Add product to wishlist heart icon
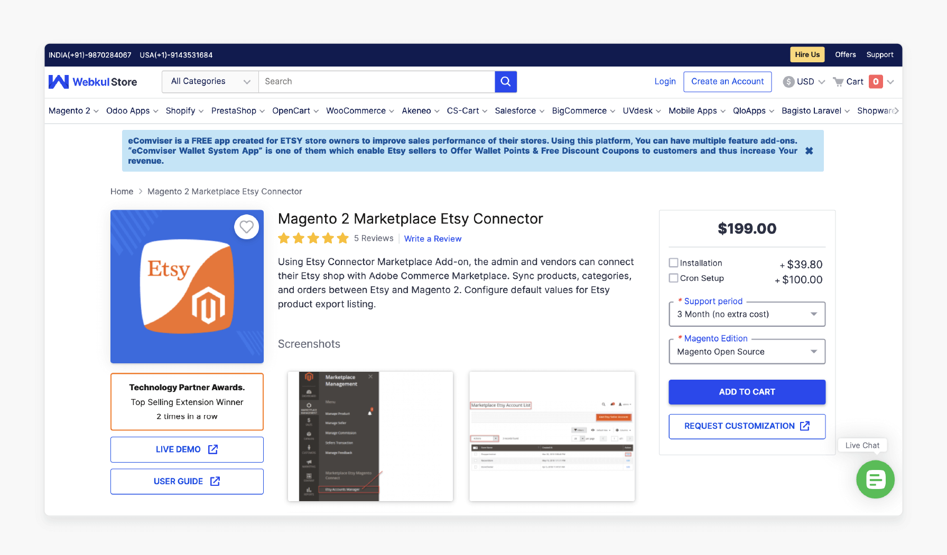This screenshot has width=947, height=555. click(x=246, y=227)
